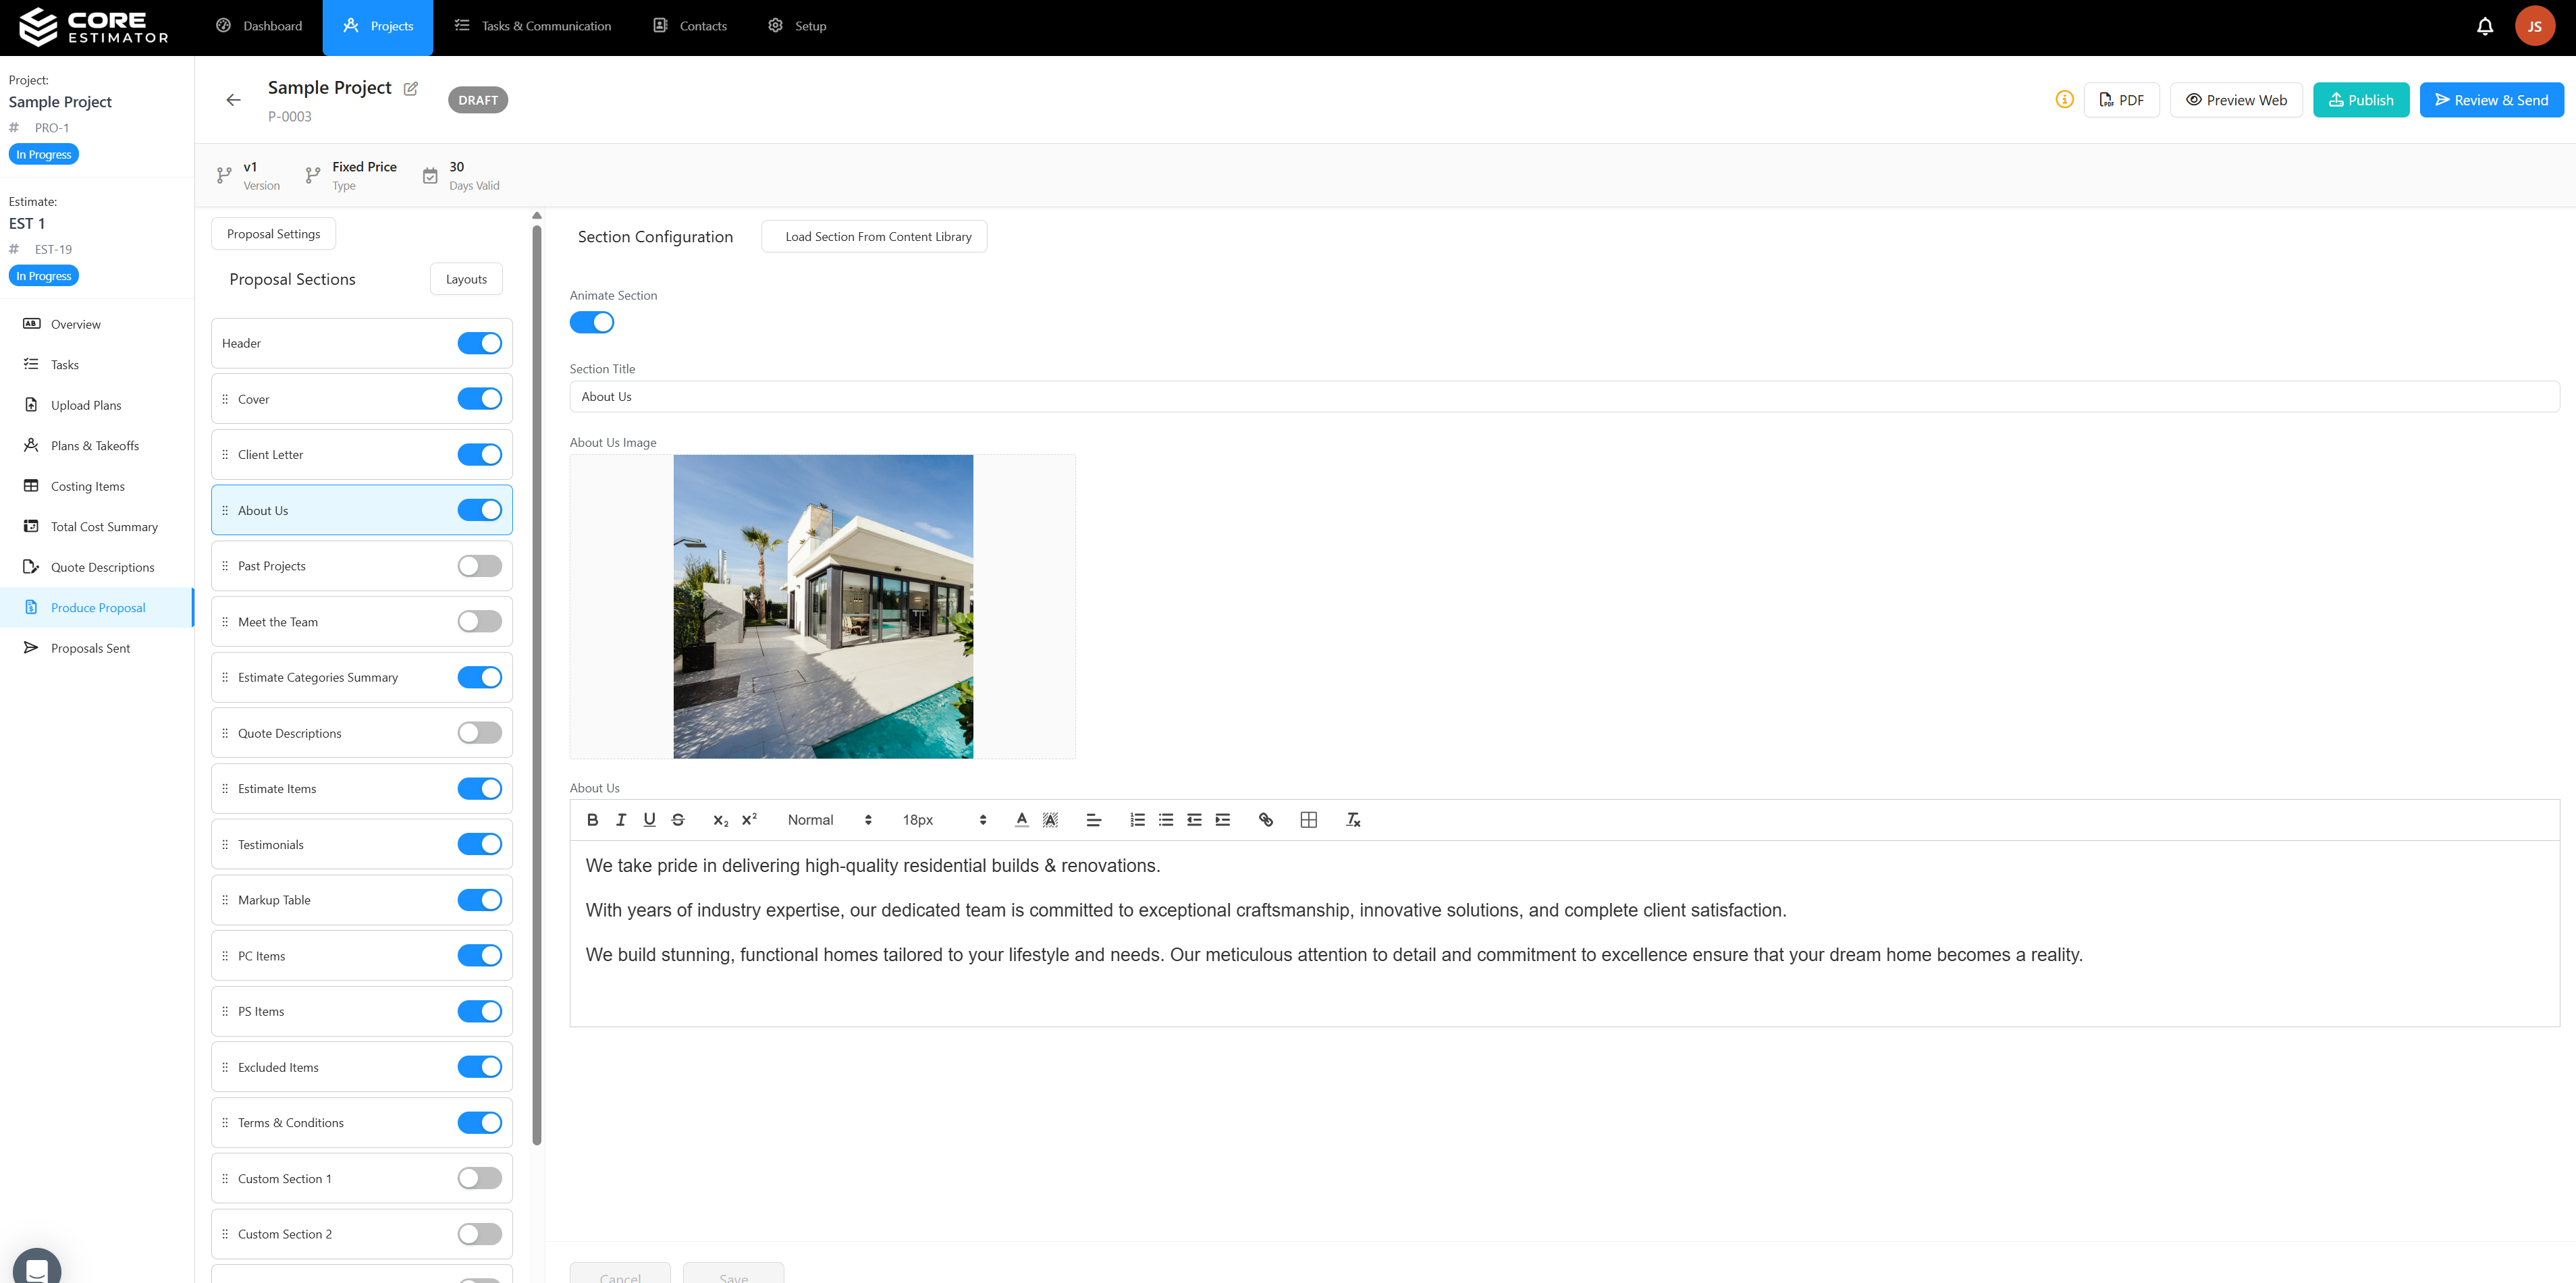
Task: Increase paragraph indent in editor
Action: 1222,820
